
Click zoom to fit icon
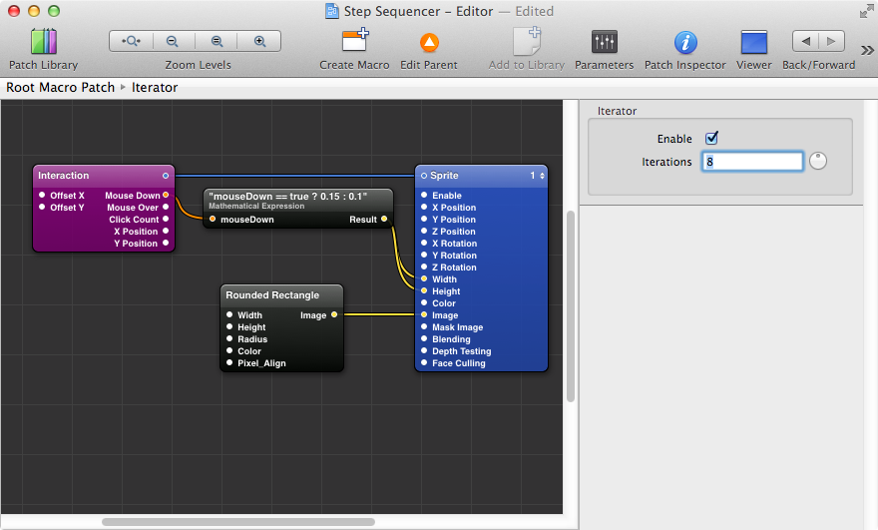131,41
